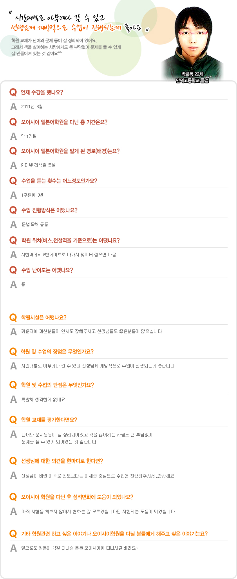Image resolution: width=237 pixels, height=579 pixels.
Task: Click the answer text "1주일에 3번"
Action: coord(32,195)
